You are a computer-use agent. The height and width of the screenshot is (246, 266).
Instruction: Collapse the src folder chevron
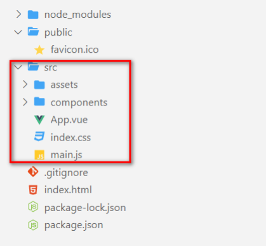pos(18,67)
